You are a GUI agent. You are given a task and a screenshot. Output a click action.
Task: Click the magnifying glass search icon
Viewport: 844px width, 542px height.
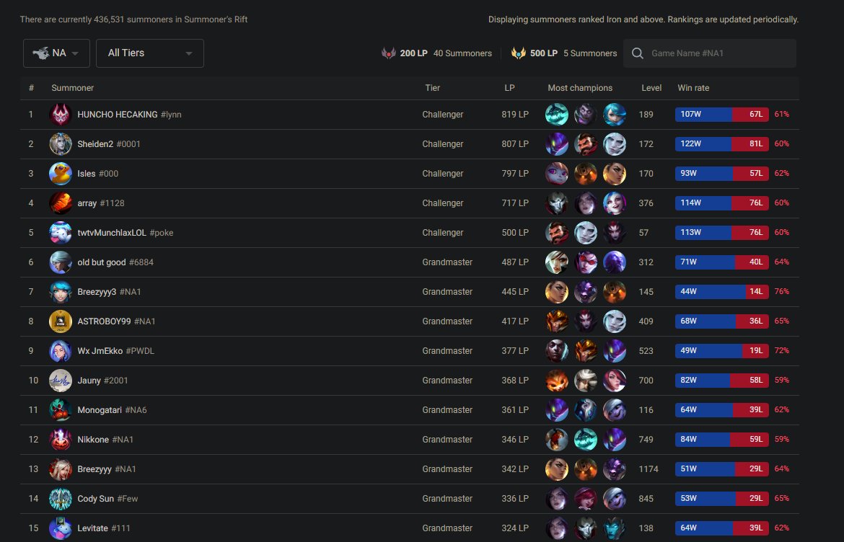coord(637,53)
